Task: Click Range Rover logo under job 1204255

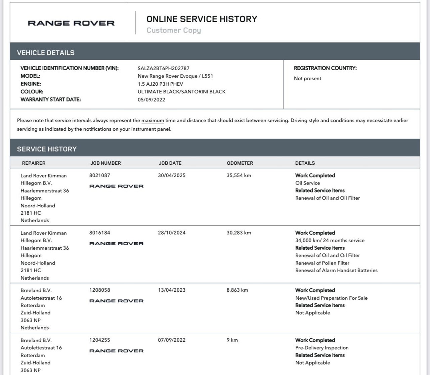Action: (116, 351)
